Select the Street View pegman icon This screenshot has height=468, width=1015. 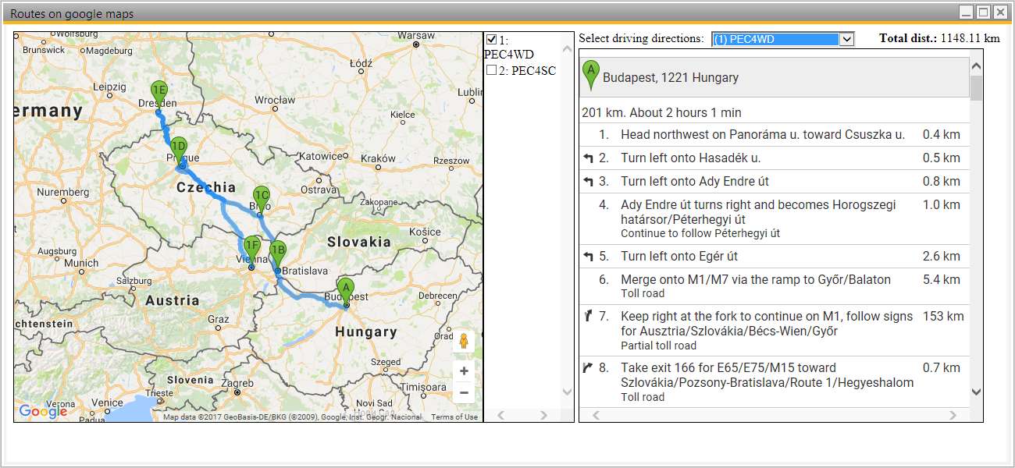[464, 341]
